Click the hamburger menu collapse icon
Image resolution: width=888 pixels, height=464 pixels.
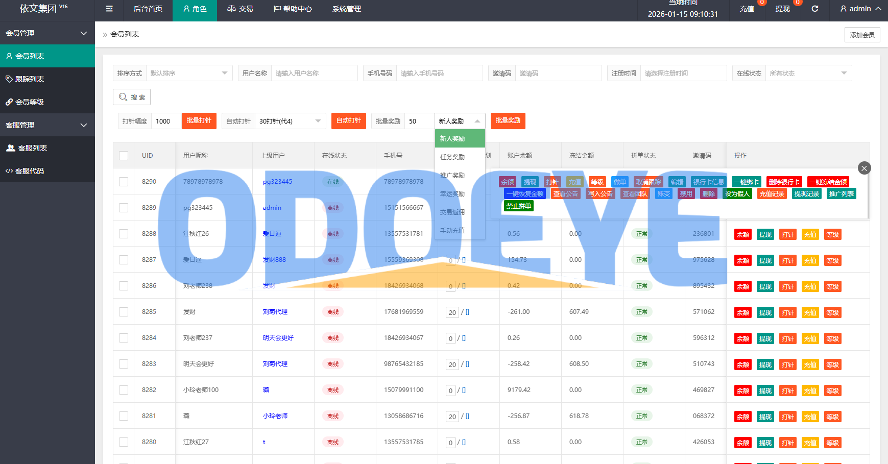(x=109, y=9)
